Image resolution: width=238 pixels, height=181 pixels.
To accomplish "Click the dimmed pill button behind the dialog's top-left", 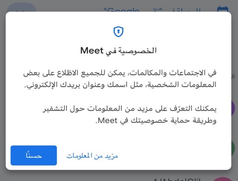I will [x=21, y=7].
